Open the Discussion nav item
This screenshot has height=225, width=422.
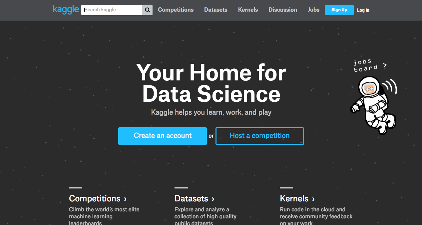282,10
